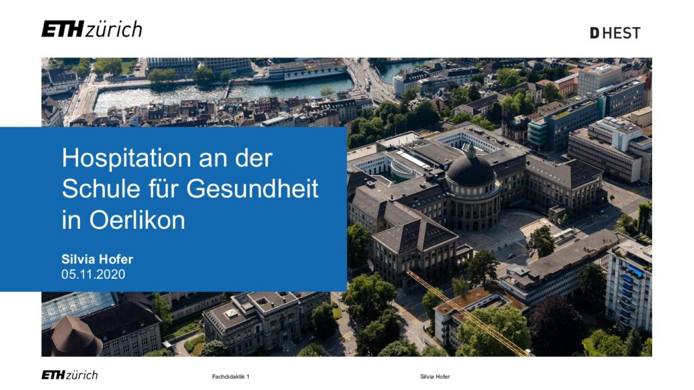Select the slide title "Hospitation an der Schule für Gesundheit in Oerlikon"
The width and height of the screenshot is (694, 390).
[190, 188]
